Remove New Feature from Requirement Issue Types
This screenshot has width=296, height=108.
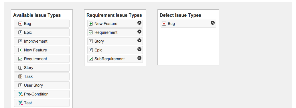click(139, 23)
